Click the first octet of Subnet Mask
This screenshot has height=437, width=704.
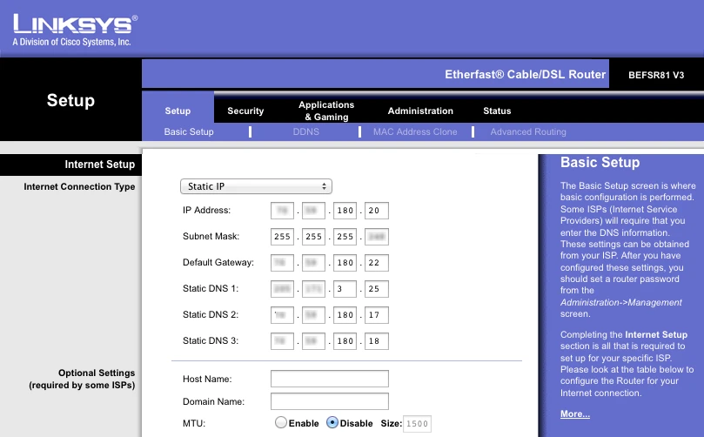tap(282, 237)
